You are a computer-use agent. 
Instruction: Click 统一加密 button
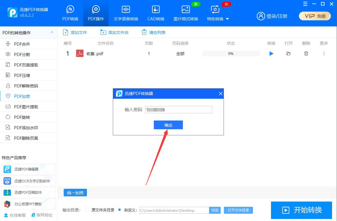75,193
